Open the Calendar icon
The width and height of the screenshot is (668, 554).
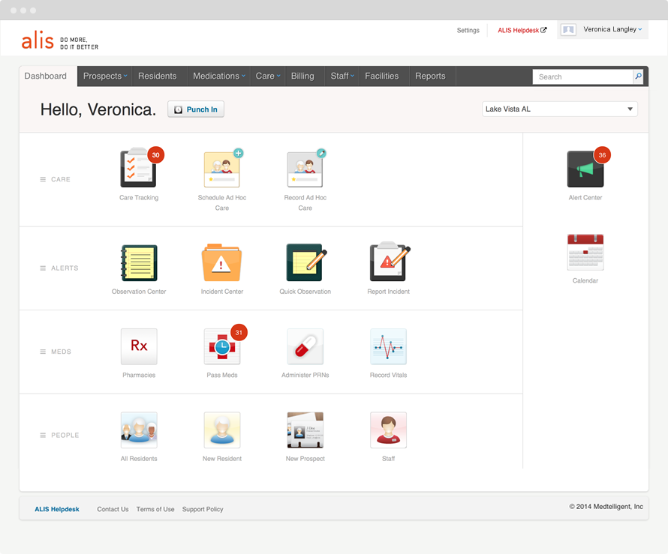pos(585,253)
